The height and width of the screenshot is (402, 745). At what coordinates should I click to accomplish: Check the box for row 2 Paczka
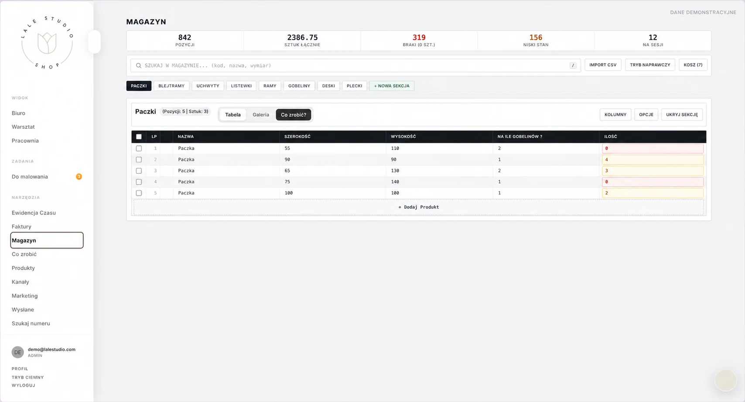coord(139,160)
